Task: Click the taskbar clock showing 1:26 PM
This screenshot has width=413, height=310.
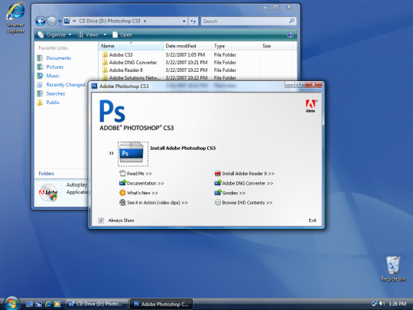Action: coord(398,304)
